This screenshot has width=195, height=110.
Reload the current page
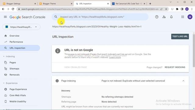click(x=13, y=9)
